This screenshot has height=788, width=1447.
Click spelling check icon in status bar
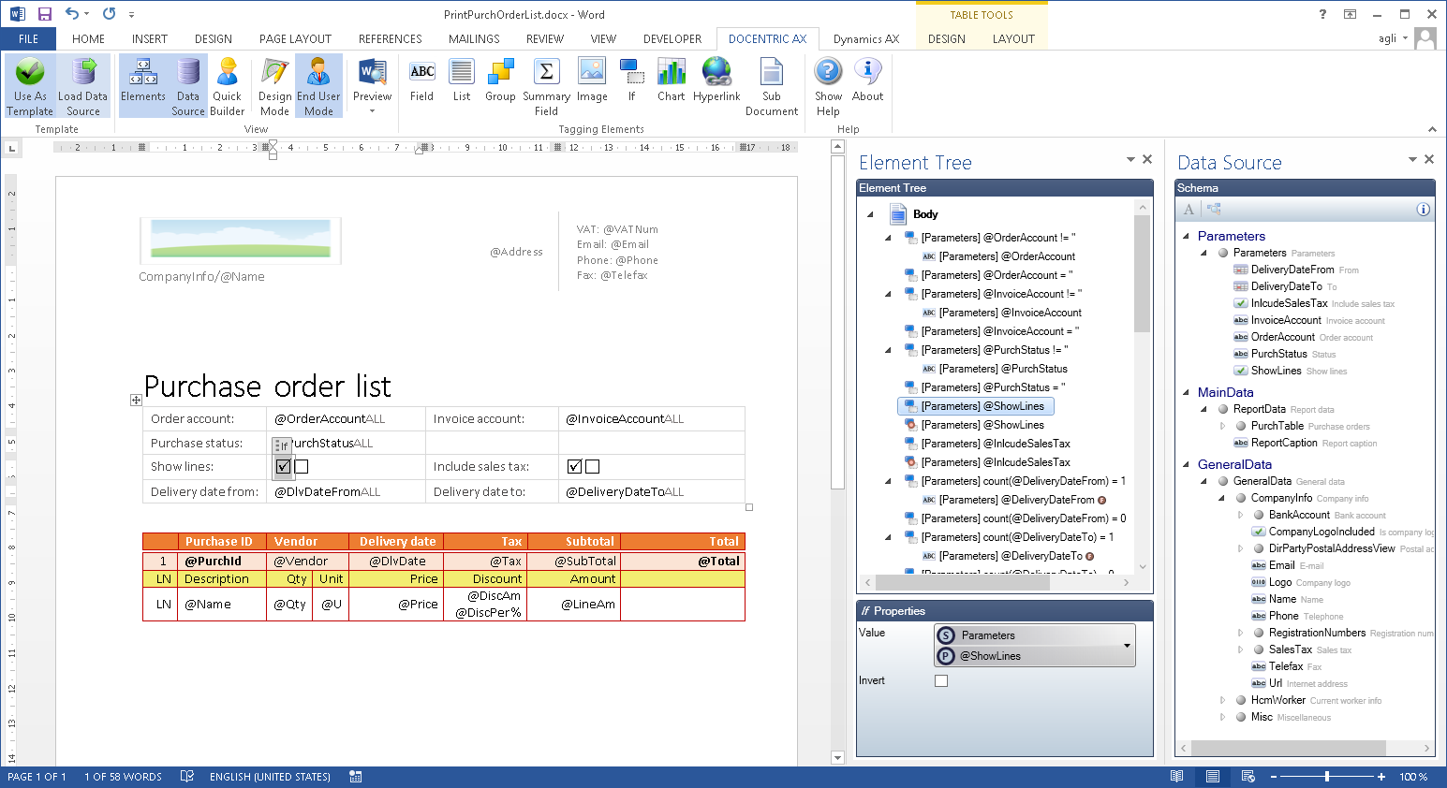pos(186,777)
